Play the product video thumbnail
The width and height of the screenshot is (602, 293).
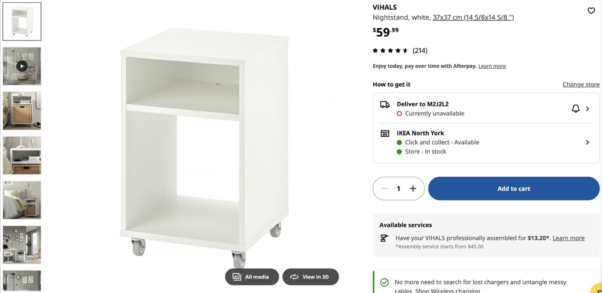(x=22, y=66)
